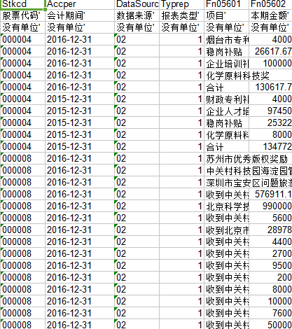Select the amount cell 7600
The width and height of the screenshot is (292, 329).
click(x=270, y=313)
